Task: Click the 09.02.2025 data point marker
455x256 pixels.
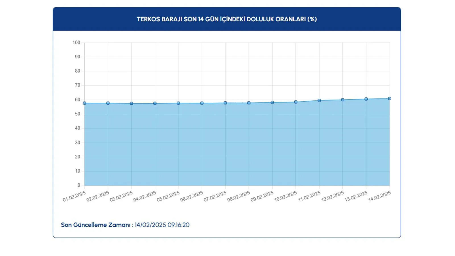Action: pyautogui.click(x=272, y=102)
